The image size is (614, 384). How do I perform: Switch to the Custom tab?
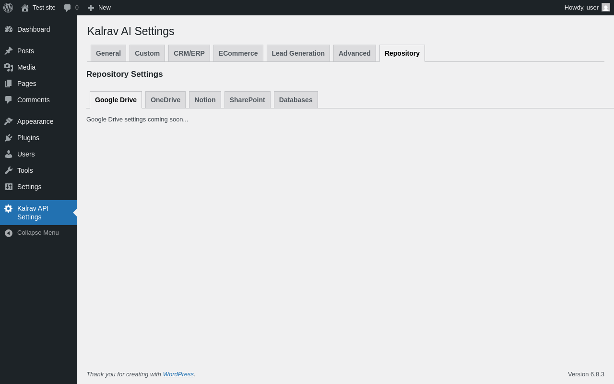click(x=147, y=53)
